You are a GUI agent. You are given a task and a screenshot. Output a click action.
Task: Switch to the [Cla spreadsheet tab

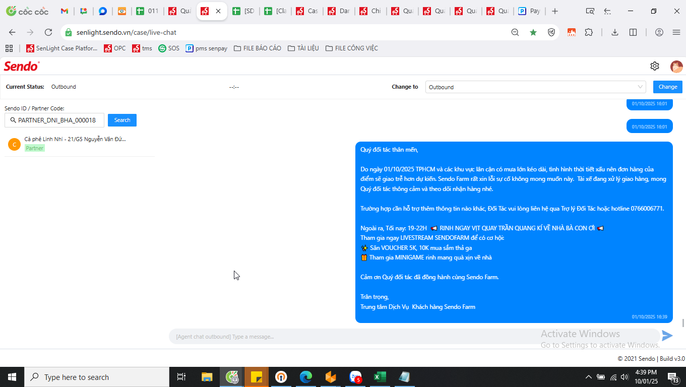[276, 11]
